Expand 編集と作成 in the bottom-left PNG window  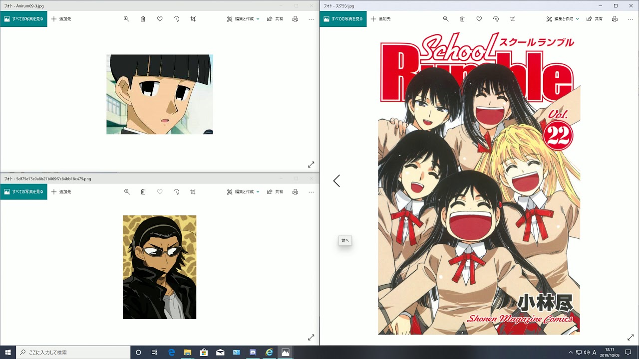tap(243, 192)
